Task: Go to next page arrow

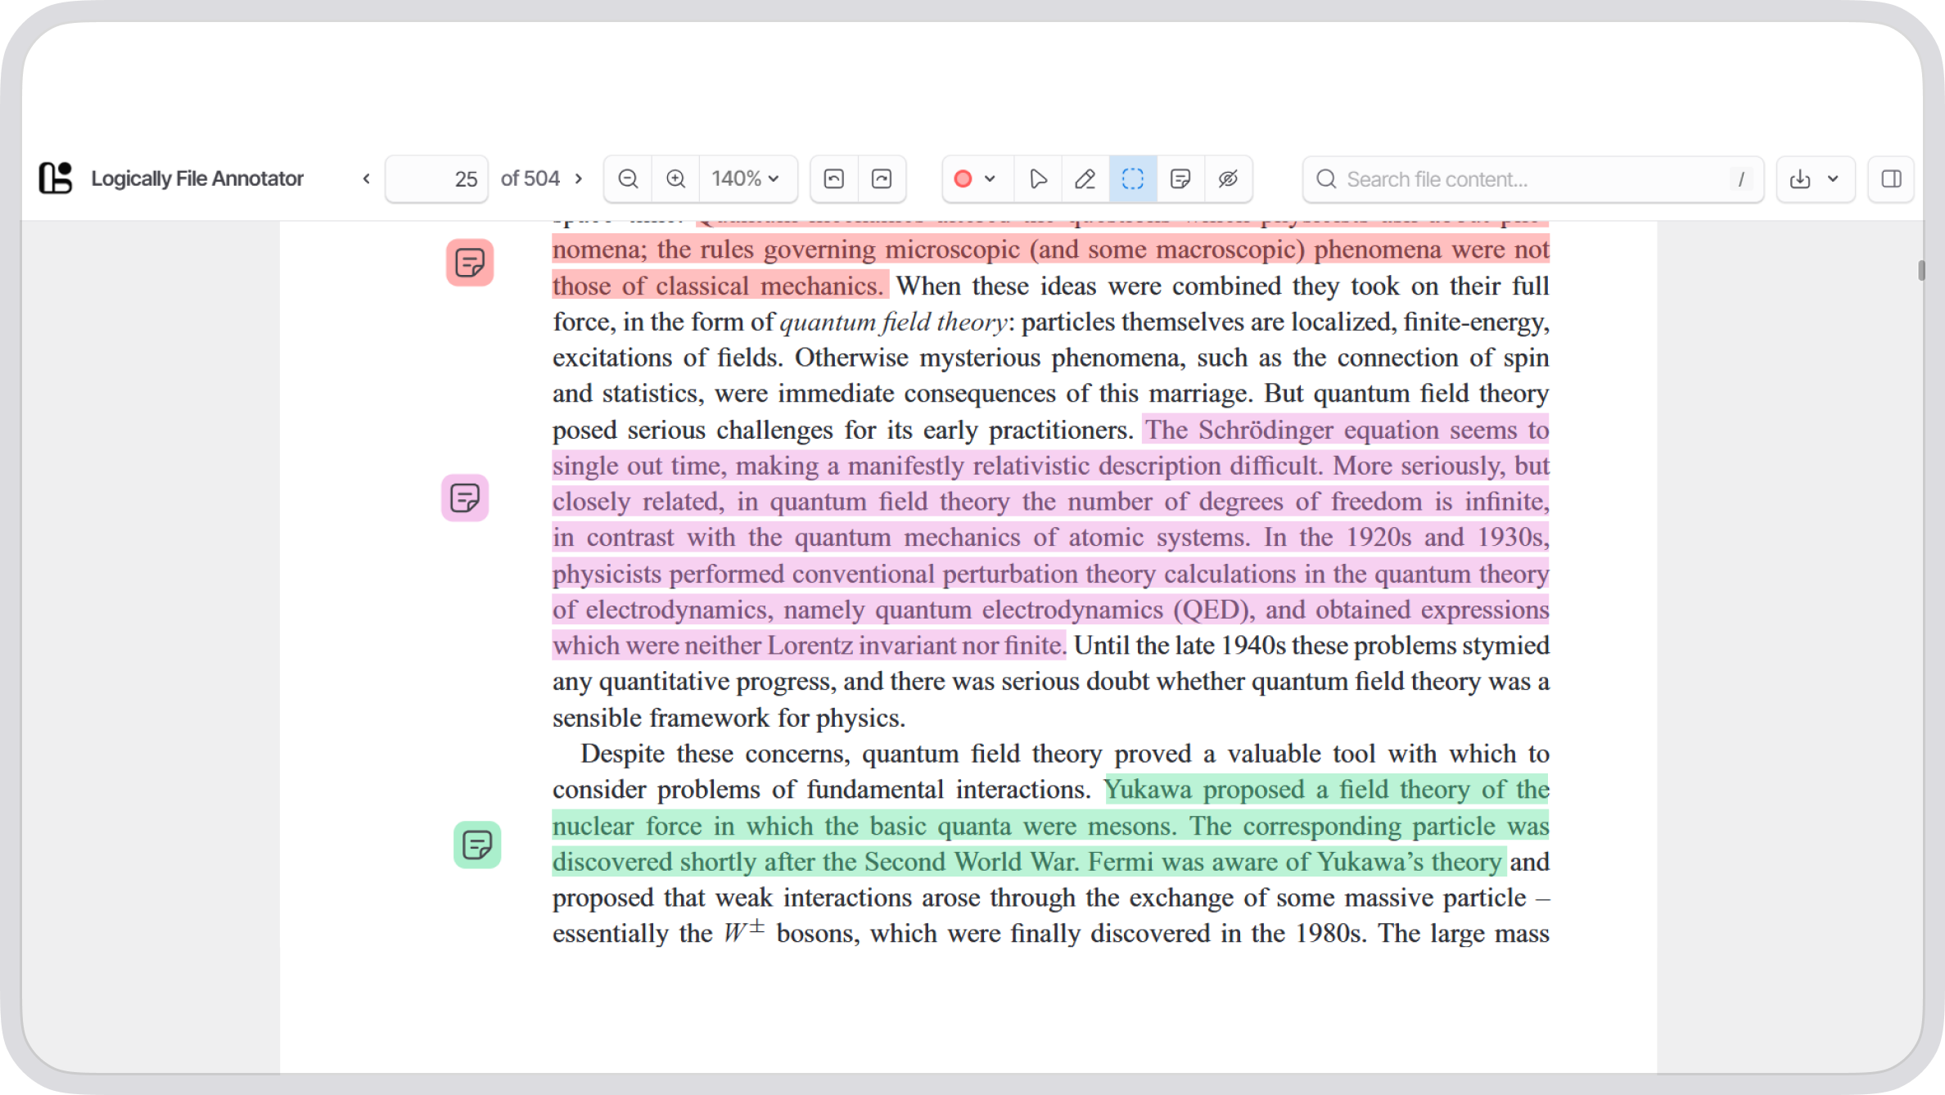Action: click(579, 178)
